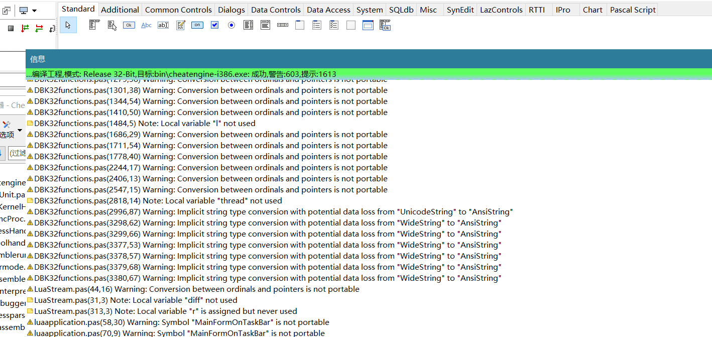Screen dimensions: 712x337
Task: Select the TFrame component icon
Action: pos(368,25)
